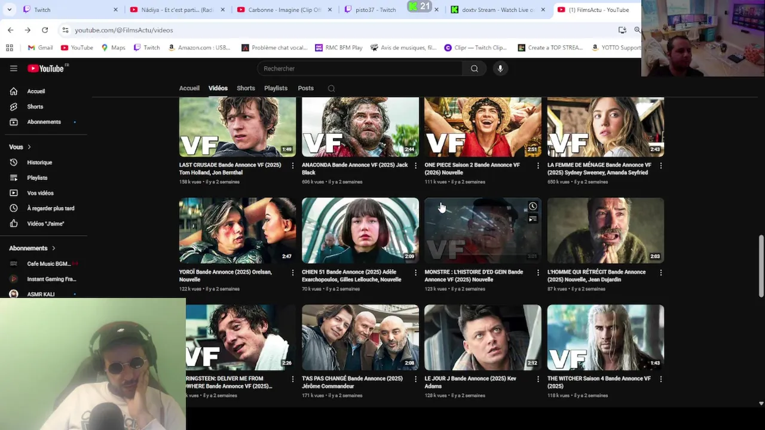Screen dimensions: 765x430
Task: Open the tab list dropdown arrow
Action: pos(9,10)
